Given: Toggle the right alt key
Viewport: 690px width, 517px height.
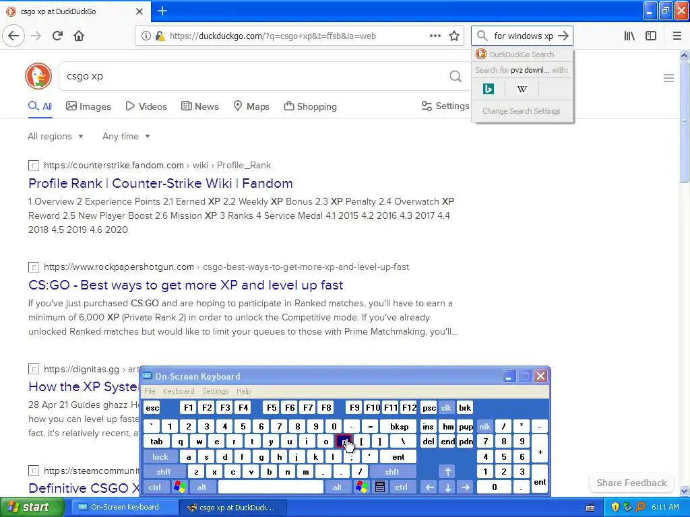Looking at the screenshot, I should 337,487.
